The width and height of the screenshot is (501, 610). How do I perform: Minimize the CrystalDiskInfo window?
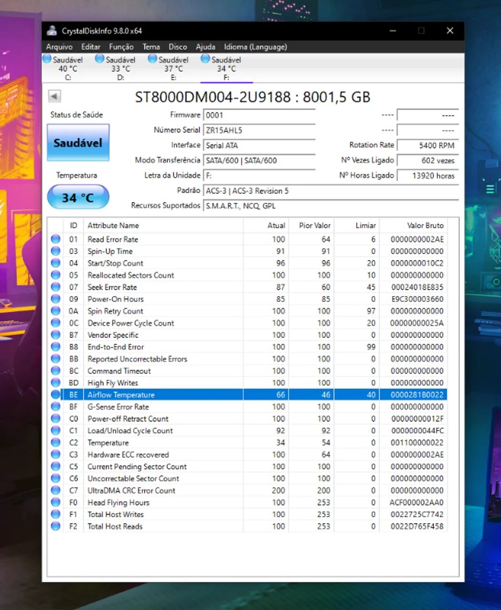click(x=393, y=31)
